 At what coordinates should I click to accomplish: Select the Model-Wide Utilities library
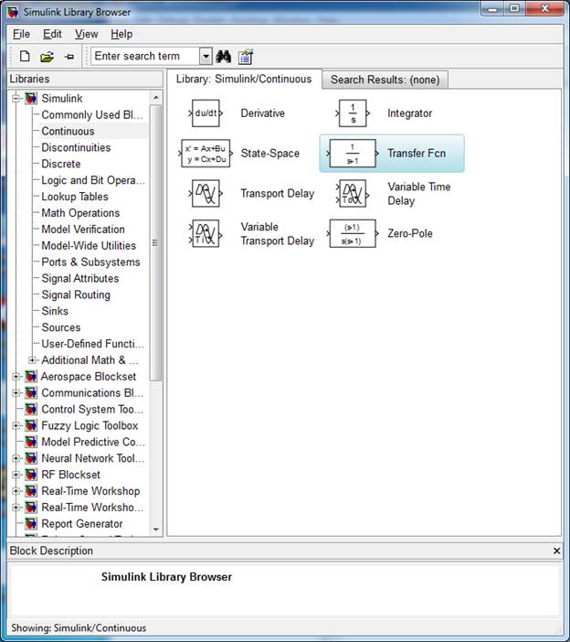(89, 246)
